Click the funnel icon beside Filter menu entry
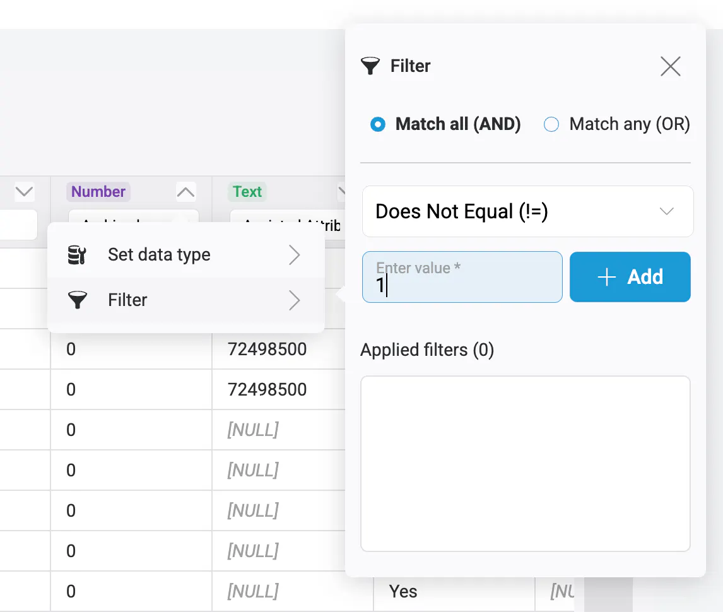 point(77,300)
